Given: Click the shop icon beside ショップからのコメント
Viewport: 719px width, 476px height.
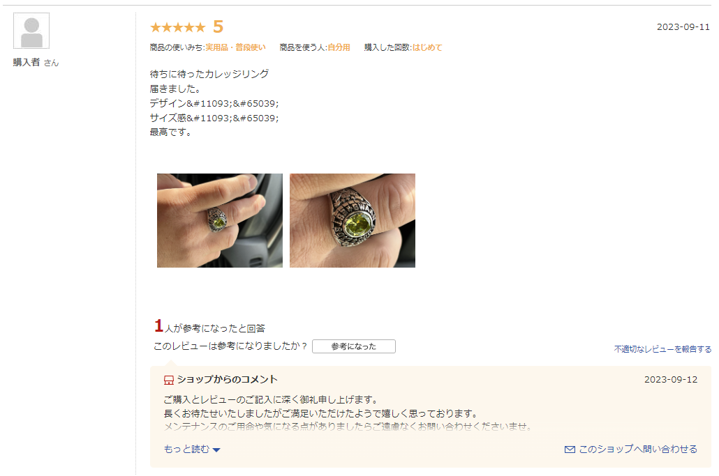Looking at the screenshot, I should [x=169, y=380].
